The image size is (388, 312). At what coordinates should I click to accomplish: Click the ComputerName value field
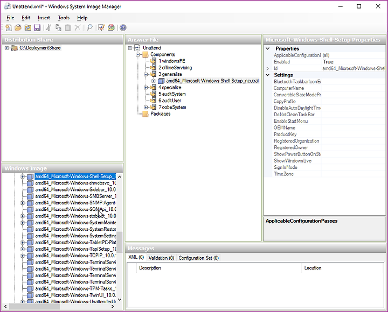(353, 88)
